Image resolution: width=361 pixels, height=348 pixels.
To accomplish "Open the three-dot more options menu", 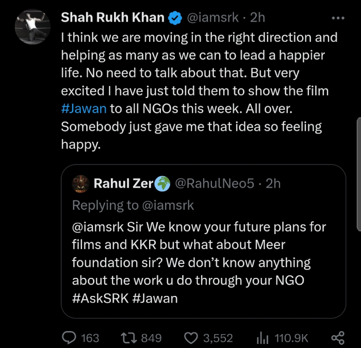I will click(337, 18).
